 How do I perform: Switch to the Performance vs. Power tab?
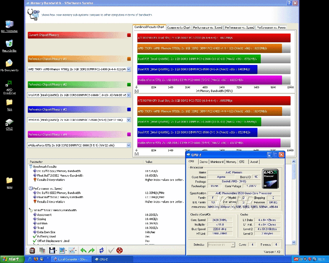(271, 28)
